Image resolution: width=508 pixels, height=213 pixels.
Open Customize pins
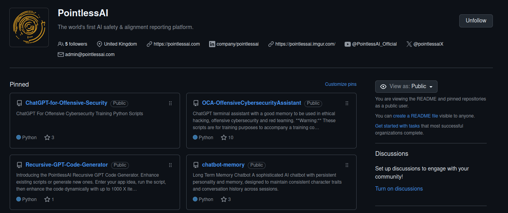coord(341,84)
